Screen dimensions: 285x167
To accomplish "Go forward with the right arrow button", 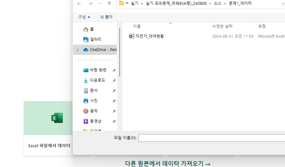I will click(90, 4).
